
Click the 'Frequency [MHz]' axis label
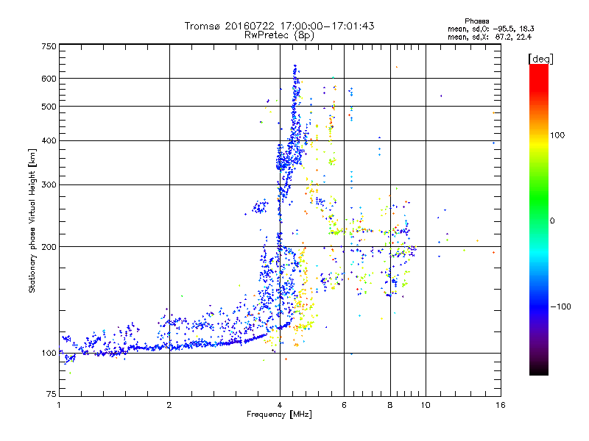(x=279, y=415)
